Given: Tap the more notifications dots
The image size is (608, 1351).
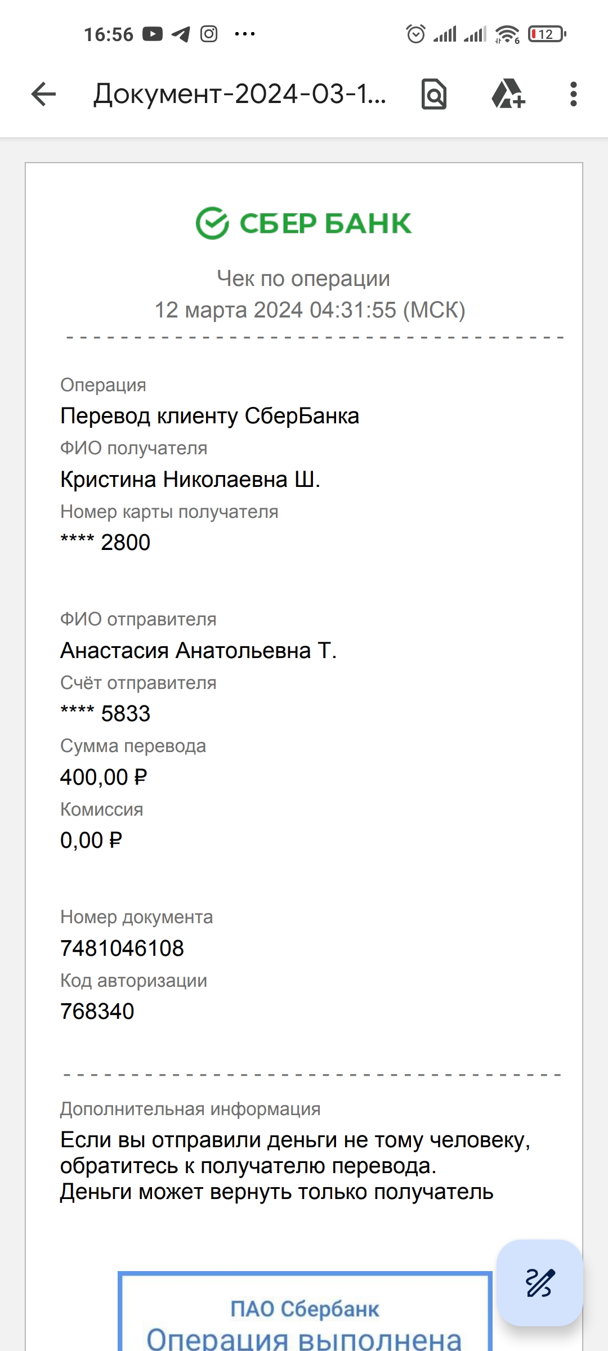Looking at the screenshot, I should pos(245,34).
